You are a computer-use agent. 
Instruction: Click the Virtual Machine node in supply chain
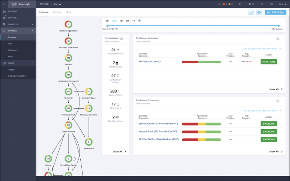click(x=68, y=125)
